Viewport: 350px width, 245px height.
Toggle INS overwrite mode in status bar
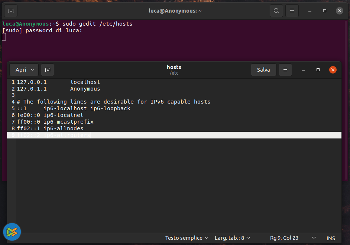[331, 238]
